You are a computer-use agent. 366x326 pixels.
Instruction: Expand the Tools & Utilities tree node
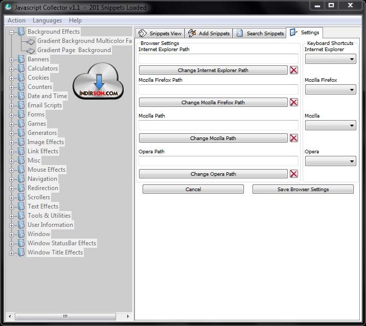coord(11,216)
